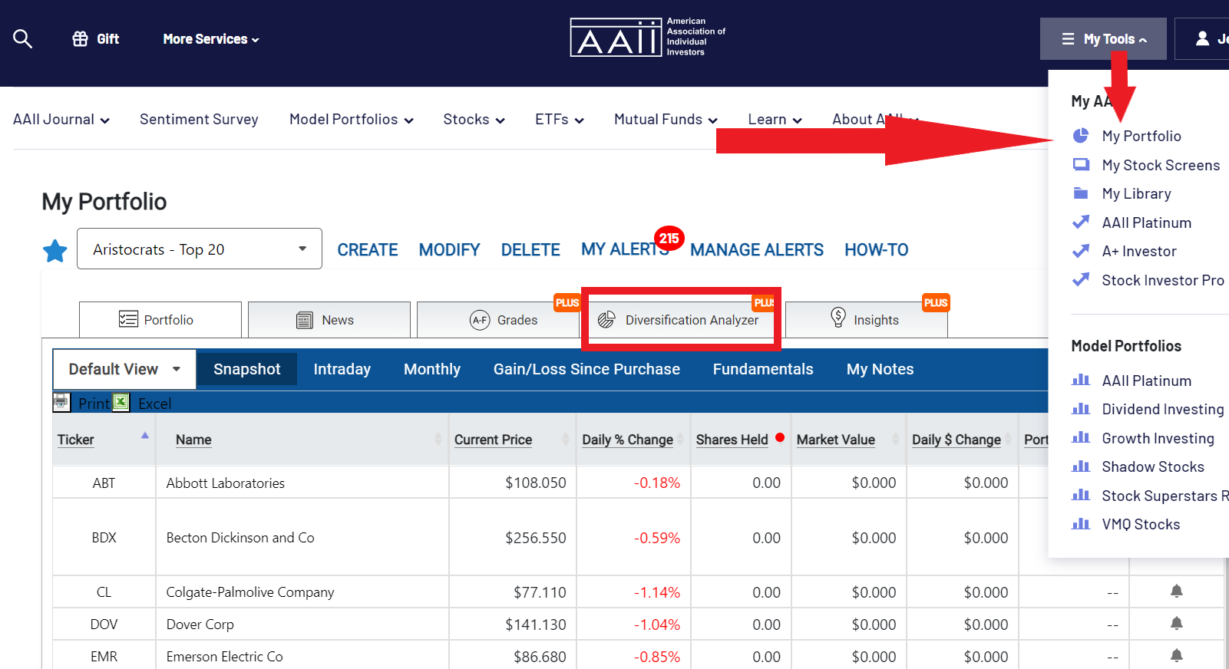Sort by Shares Held column header
This screenshot has width=1229, height=669.
coord(732,440)
